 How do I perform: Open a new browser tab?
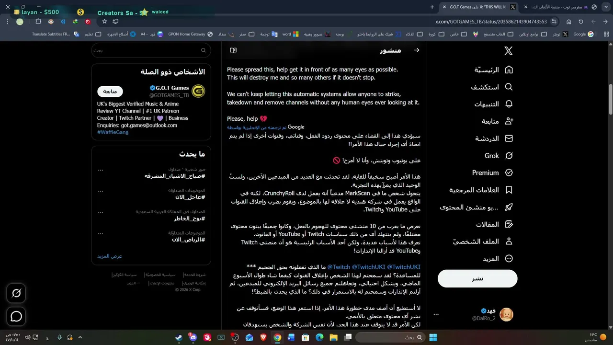[432, 7]
